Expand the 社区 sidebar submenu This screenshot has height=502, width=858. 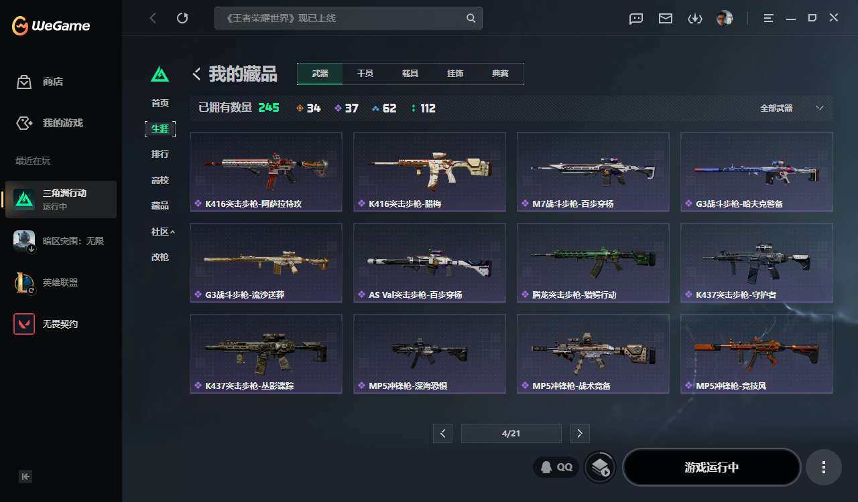163,232
